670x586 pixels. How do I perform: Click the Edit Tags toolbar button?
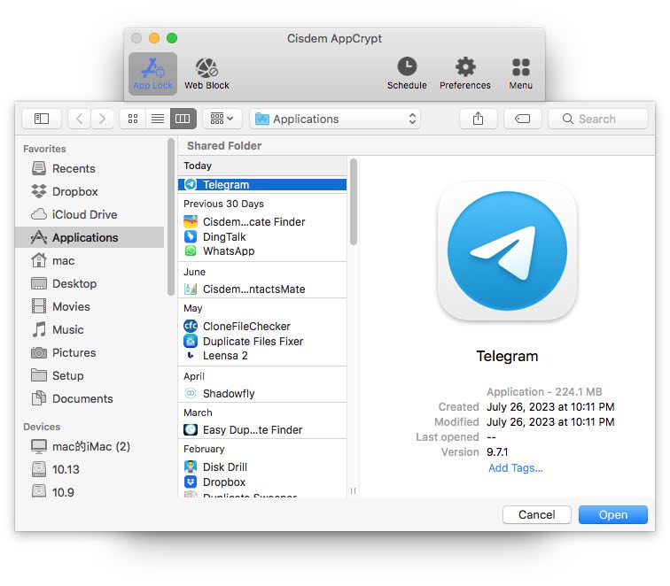(x=523, y=119)
